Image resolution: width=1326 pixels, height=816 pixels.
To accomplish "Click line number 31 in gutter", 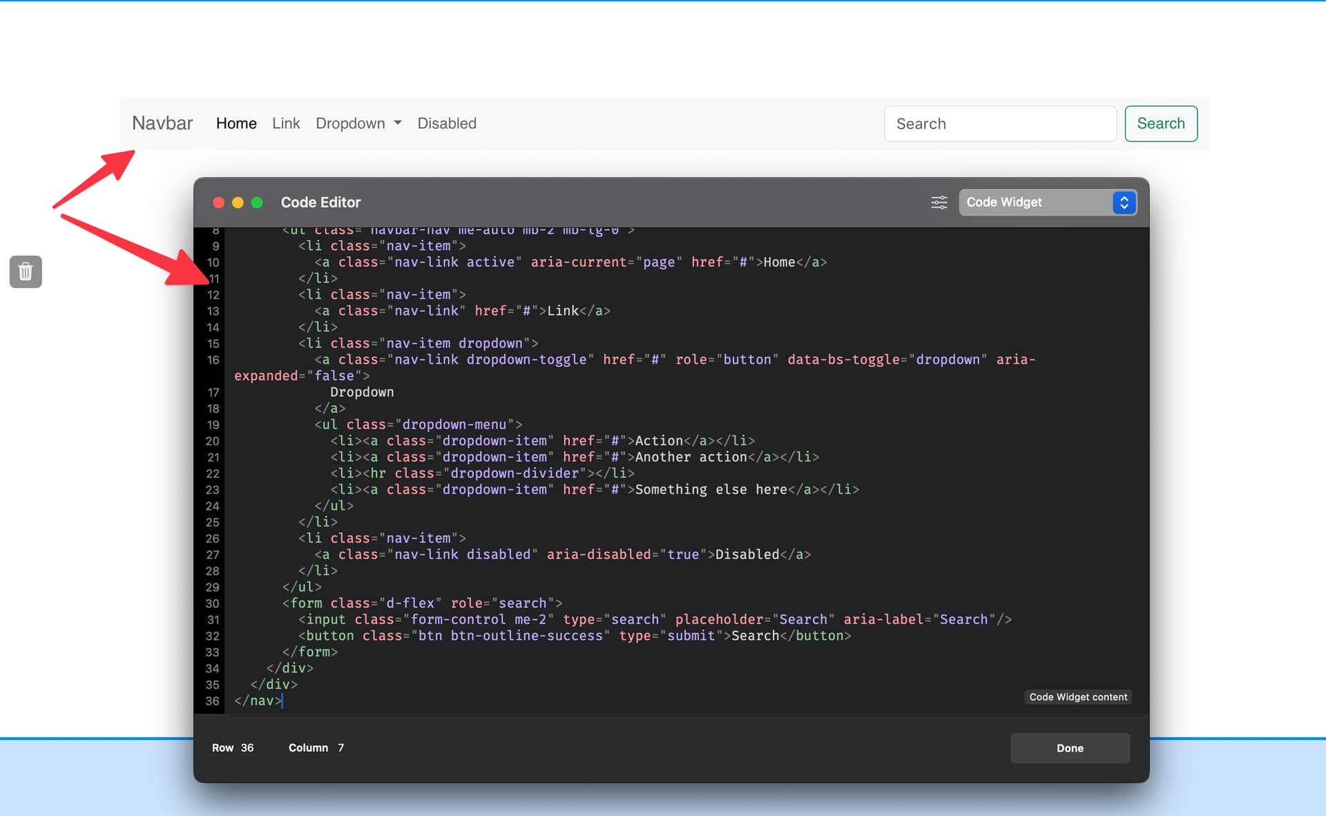I will coord(213,620).
